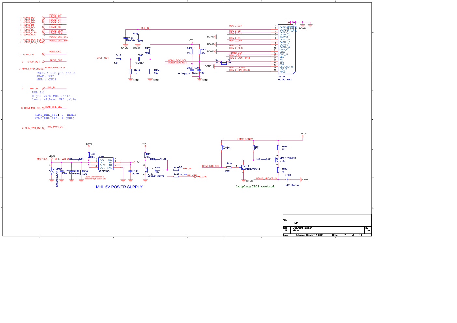
Task: Select the "39k" resistor value
Action: pyautogui.click(x=156, y=73)
